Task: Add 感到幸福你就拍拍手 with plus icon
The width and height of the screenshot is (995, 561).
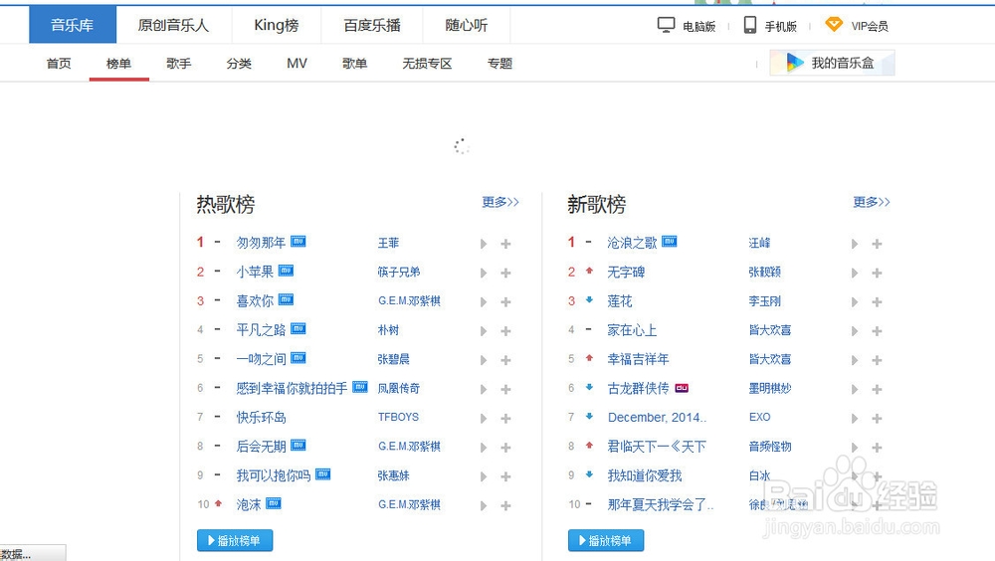Action: [x=505, y=389]
